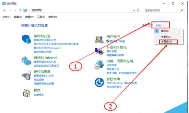Expand the 查看方式 类别 dropdown
Viewport: 189px width, 113px height.
160,25
